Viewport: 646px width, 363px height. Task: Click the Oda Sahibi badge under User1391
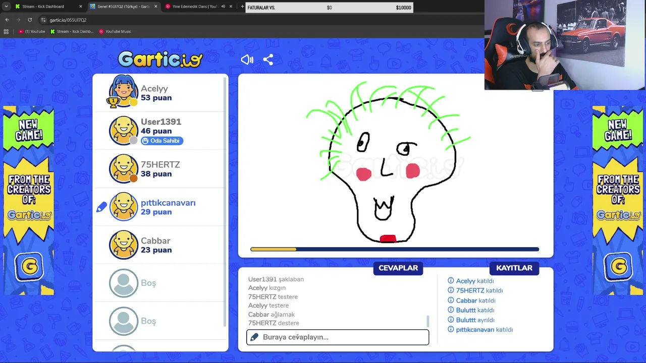[x=161, y=141]
